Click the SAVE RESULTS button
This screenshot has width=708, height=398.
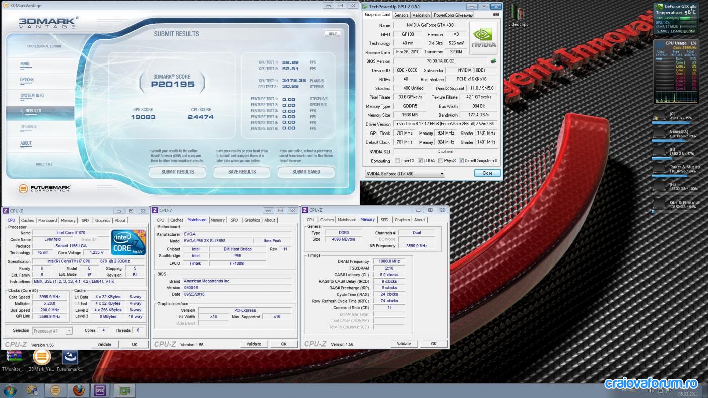(x=242, y=172)
